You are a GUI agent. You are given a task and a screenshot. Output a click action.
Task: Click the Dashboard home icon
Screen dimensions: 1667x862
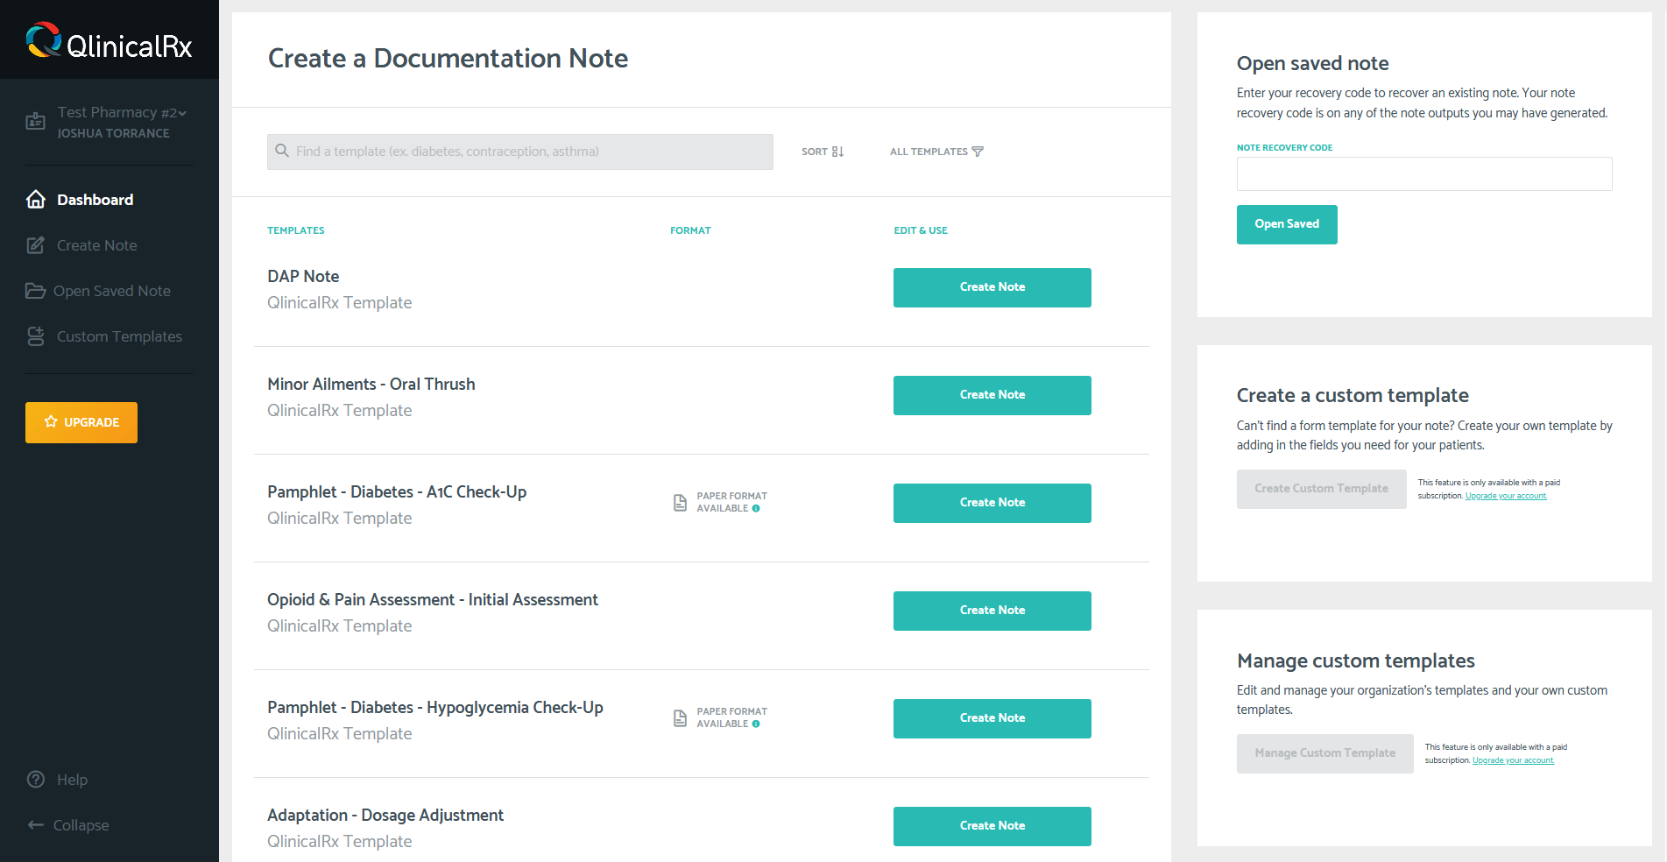tap(36, 200)
